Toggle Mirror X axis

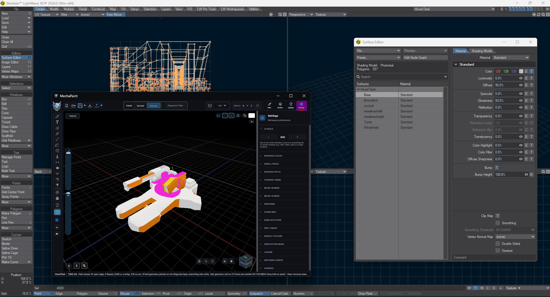243,106
